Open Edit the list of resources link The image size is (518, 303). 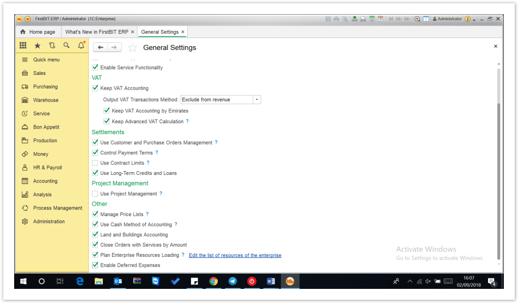(x=235, y=255)
